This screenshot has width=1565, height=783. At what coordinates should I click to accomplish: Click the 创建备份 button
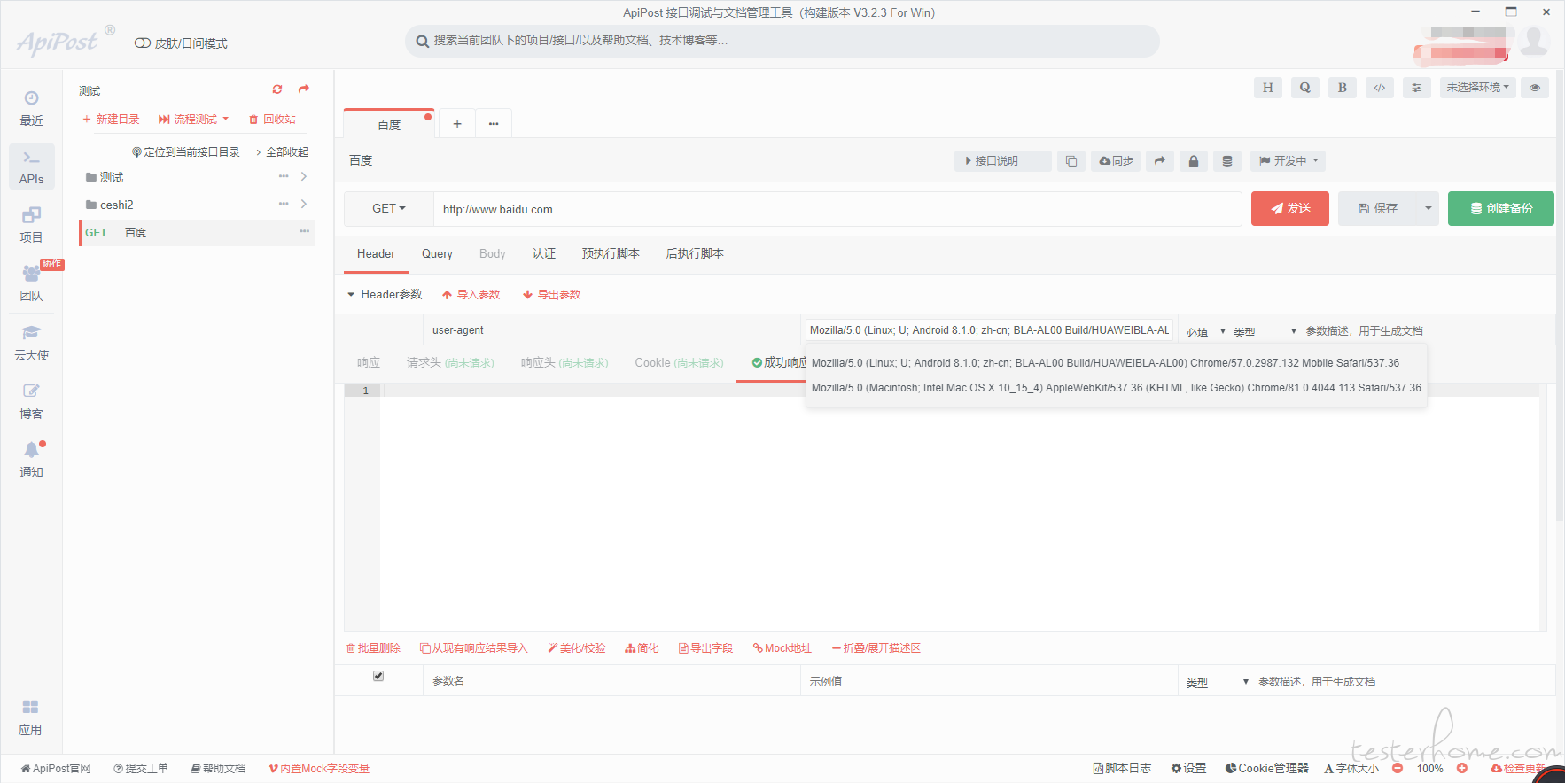pos(1500,209)
